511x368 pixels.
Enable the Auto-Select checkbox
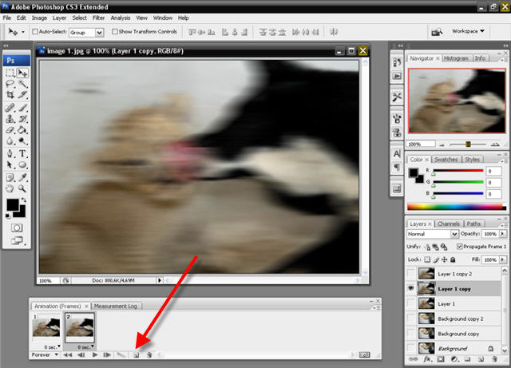click(x=35, y=32)
